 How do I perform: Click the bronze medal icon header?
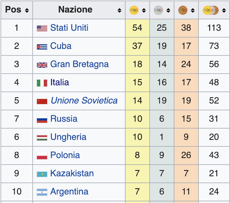coord(183,10)
